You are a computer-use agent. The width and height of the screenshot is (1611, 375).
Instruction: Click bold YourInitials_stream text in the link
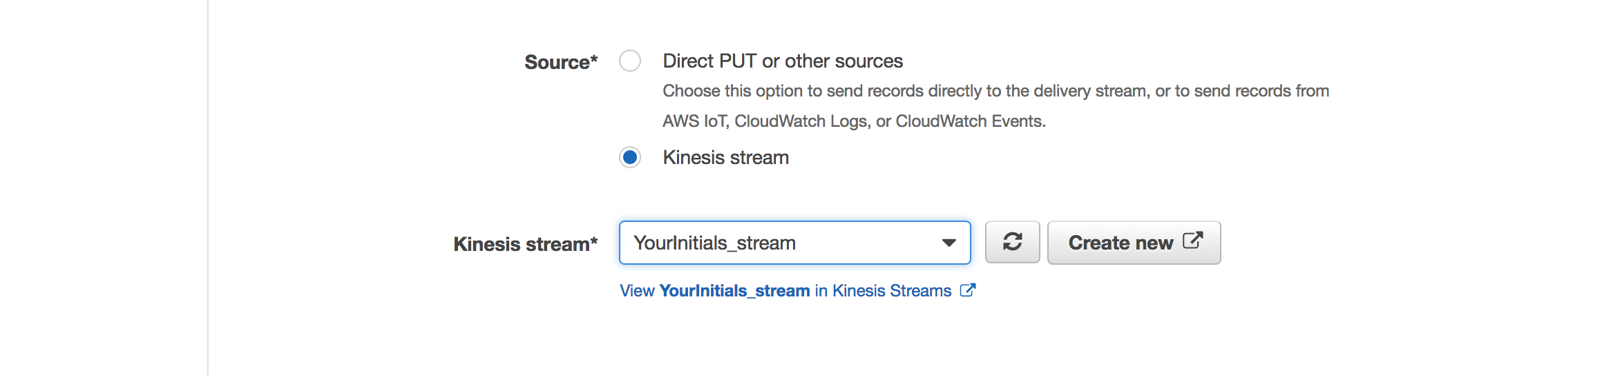734,291
